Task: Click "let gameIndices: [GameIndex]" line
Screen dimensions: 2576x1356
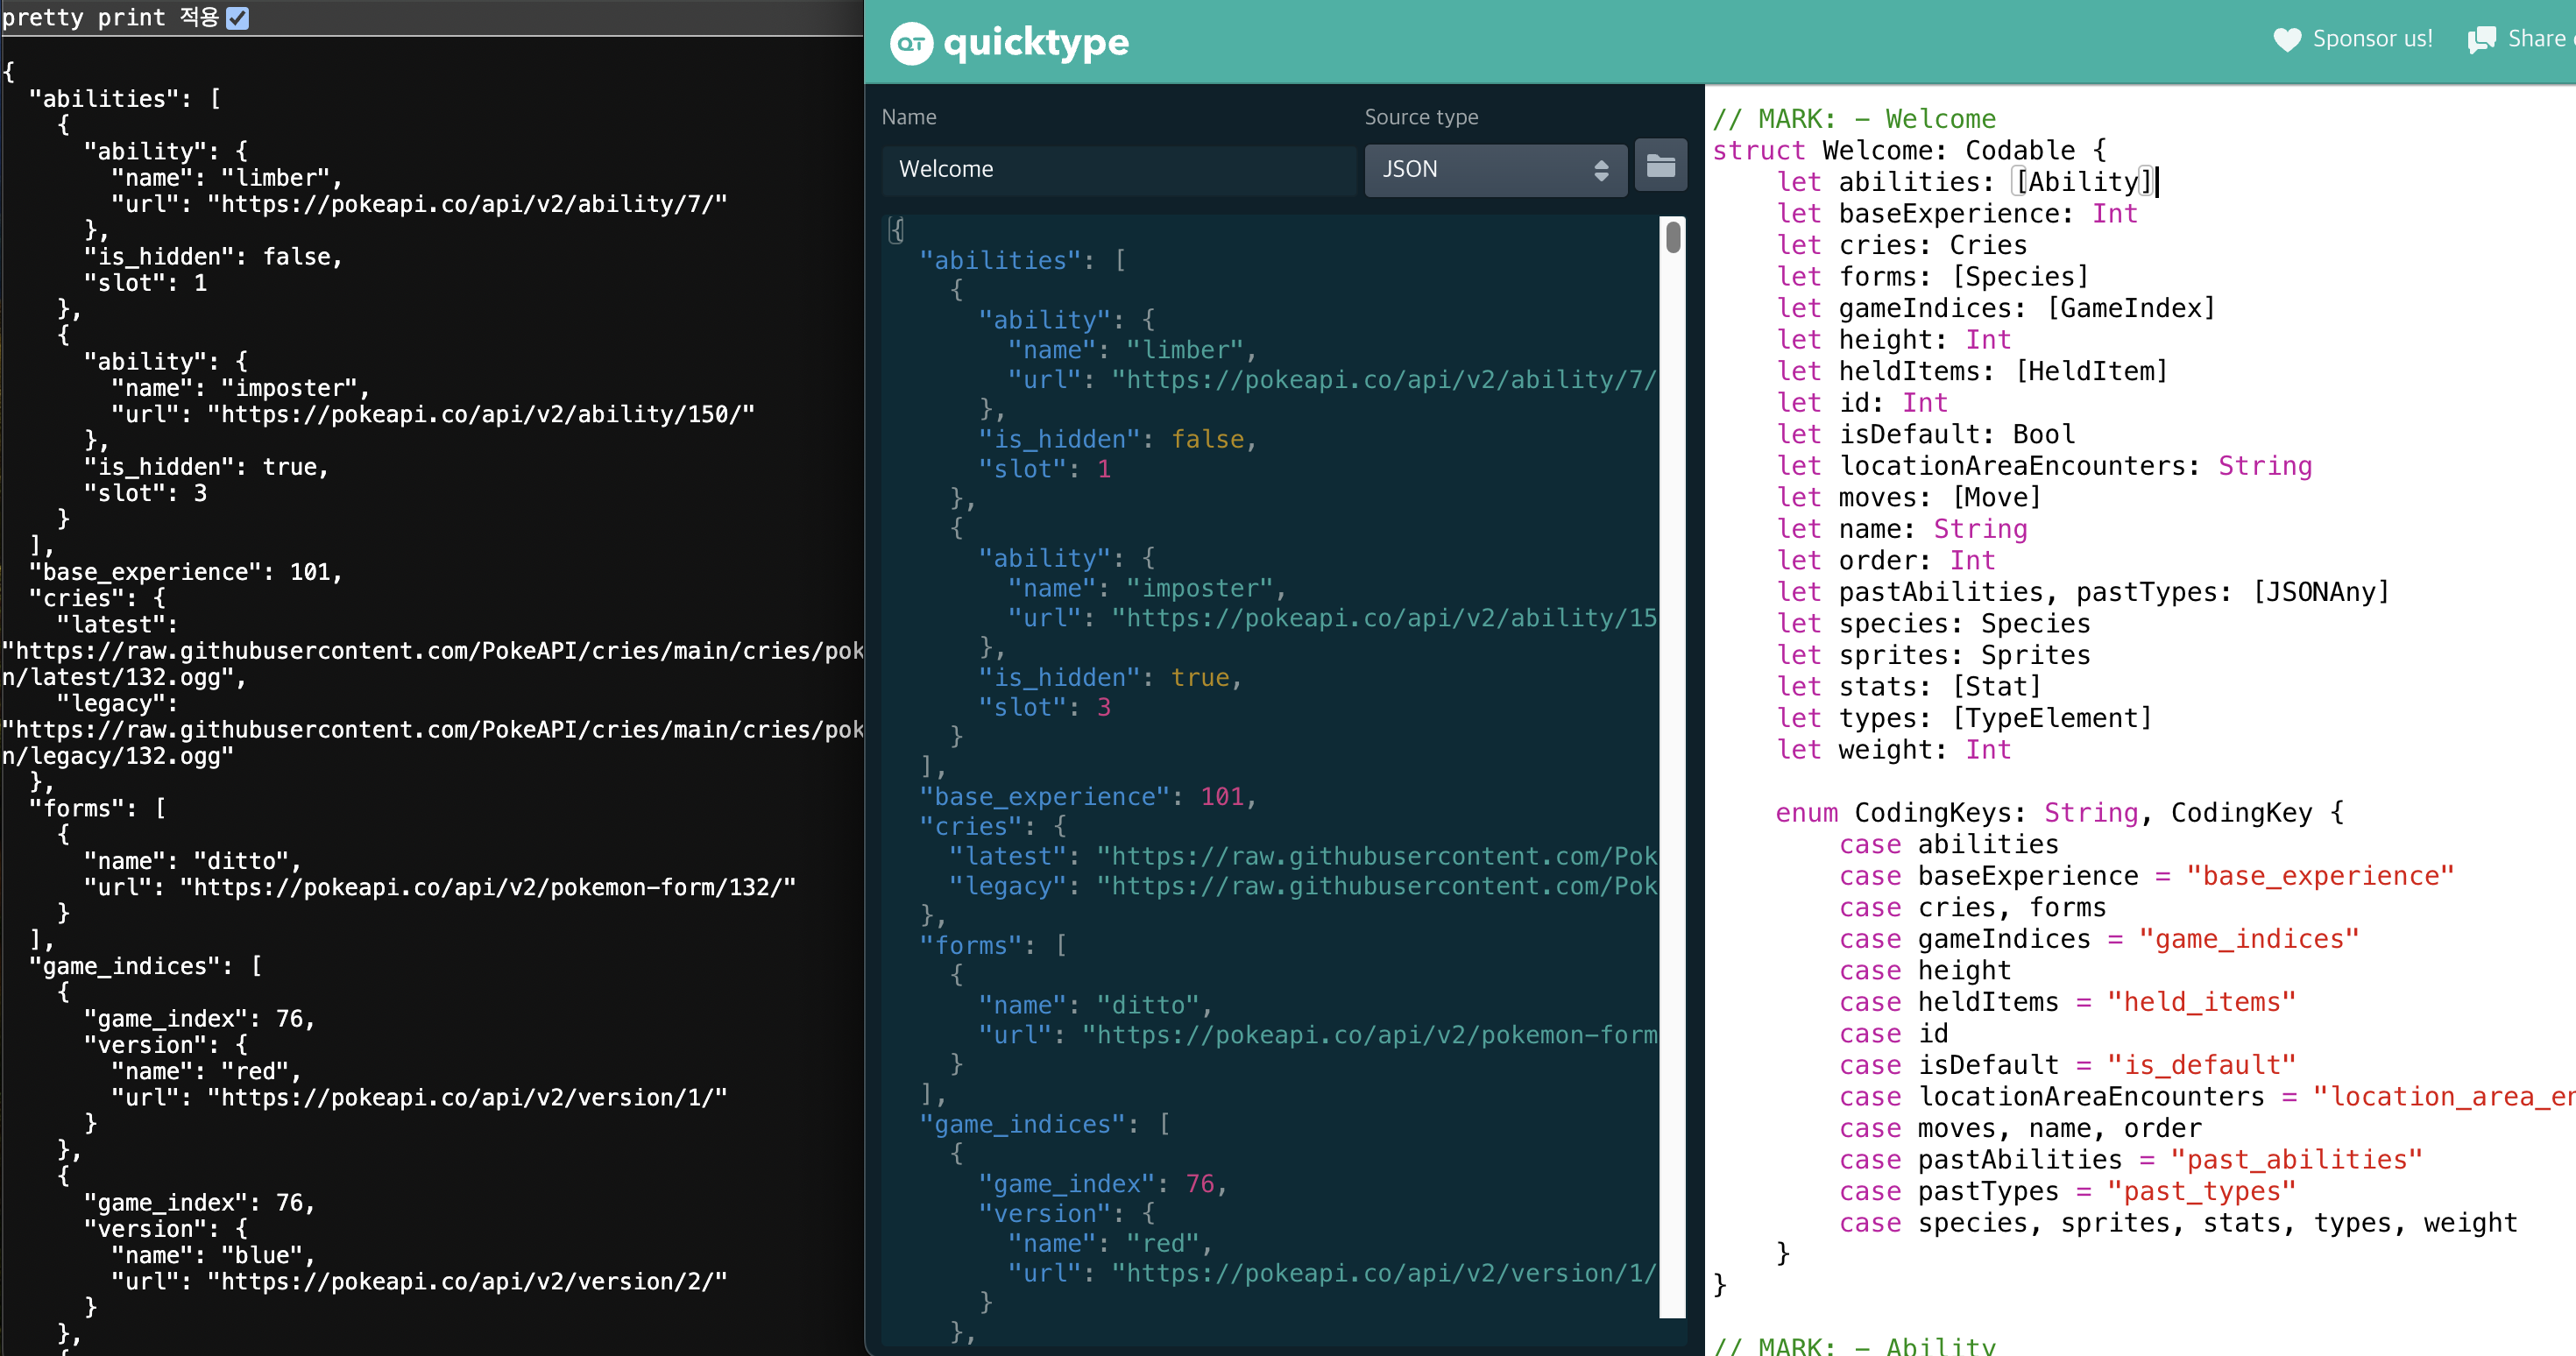Action: coord(1996,308)
